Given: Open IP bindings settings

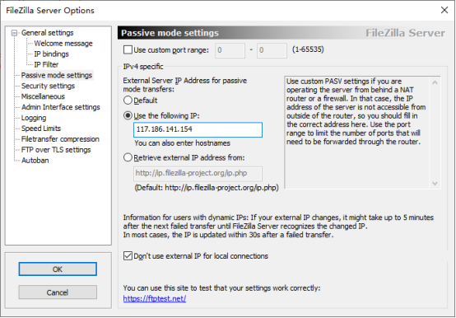Looking at the screenshot, I should (x=51, y=54).
